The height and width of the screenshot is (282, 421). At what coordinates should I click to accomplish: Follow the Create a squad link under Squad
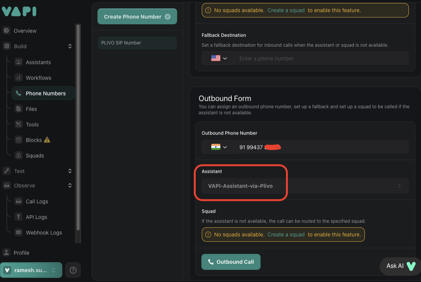(x=286, y=234)
